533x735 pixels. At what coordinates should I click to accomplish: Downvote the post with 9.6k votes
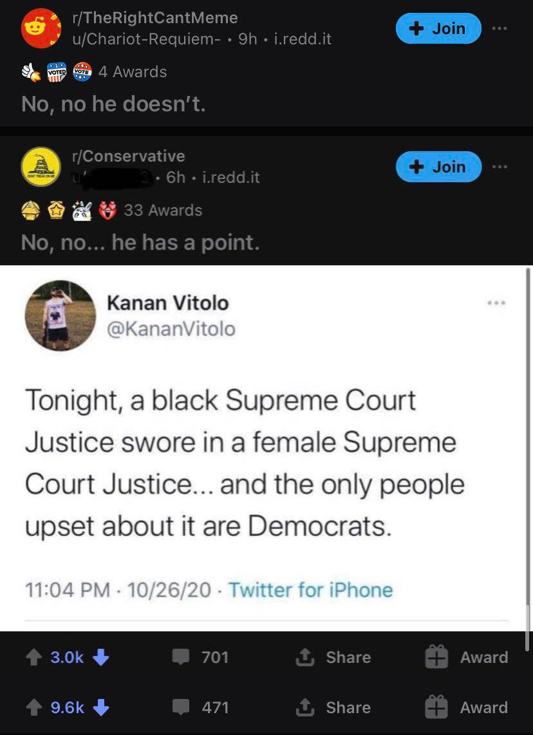[102, 707]
